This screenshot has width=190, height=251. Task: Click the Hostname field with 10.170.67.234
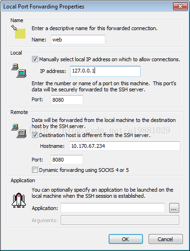pos(125,146)
